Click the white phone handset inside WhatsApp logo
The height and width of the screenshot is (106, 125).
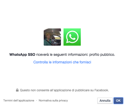(x=72, y=37)
